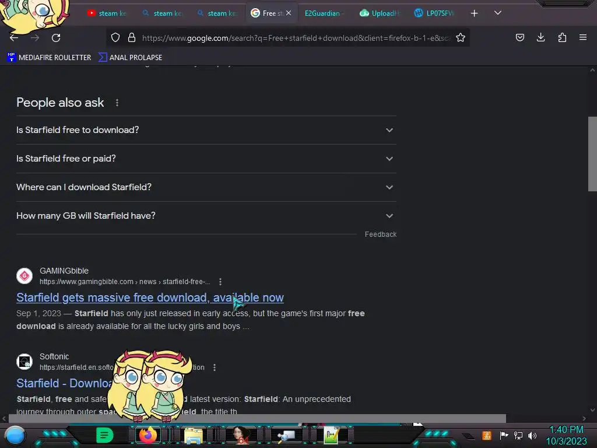Open Softonic result three-dot menu
The image size is (597, 448).
click(x=215, y=367)
